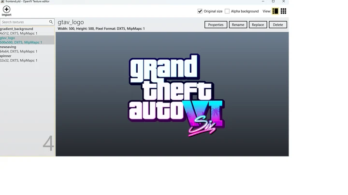The image size is (348, 195).
Task: Minimize the OpenIV Texture editor window
Action: pyautogui.click(x=263, y=1)
